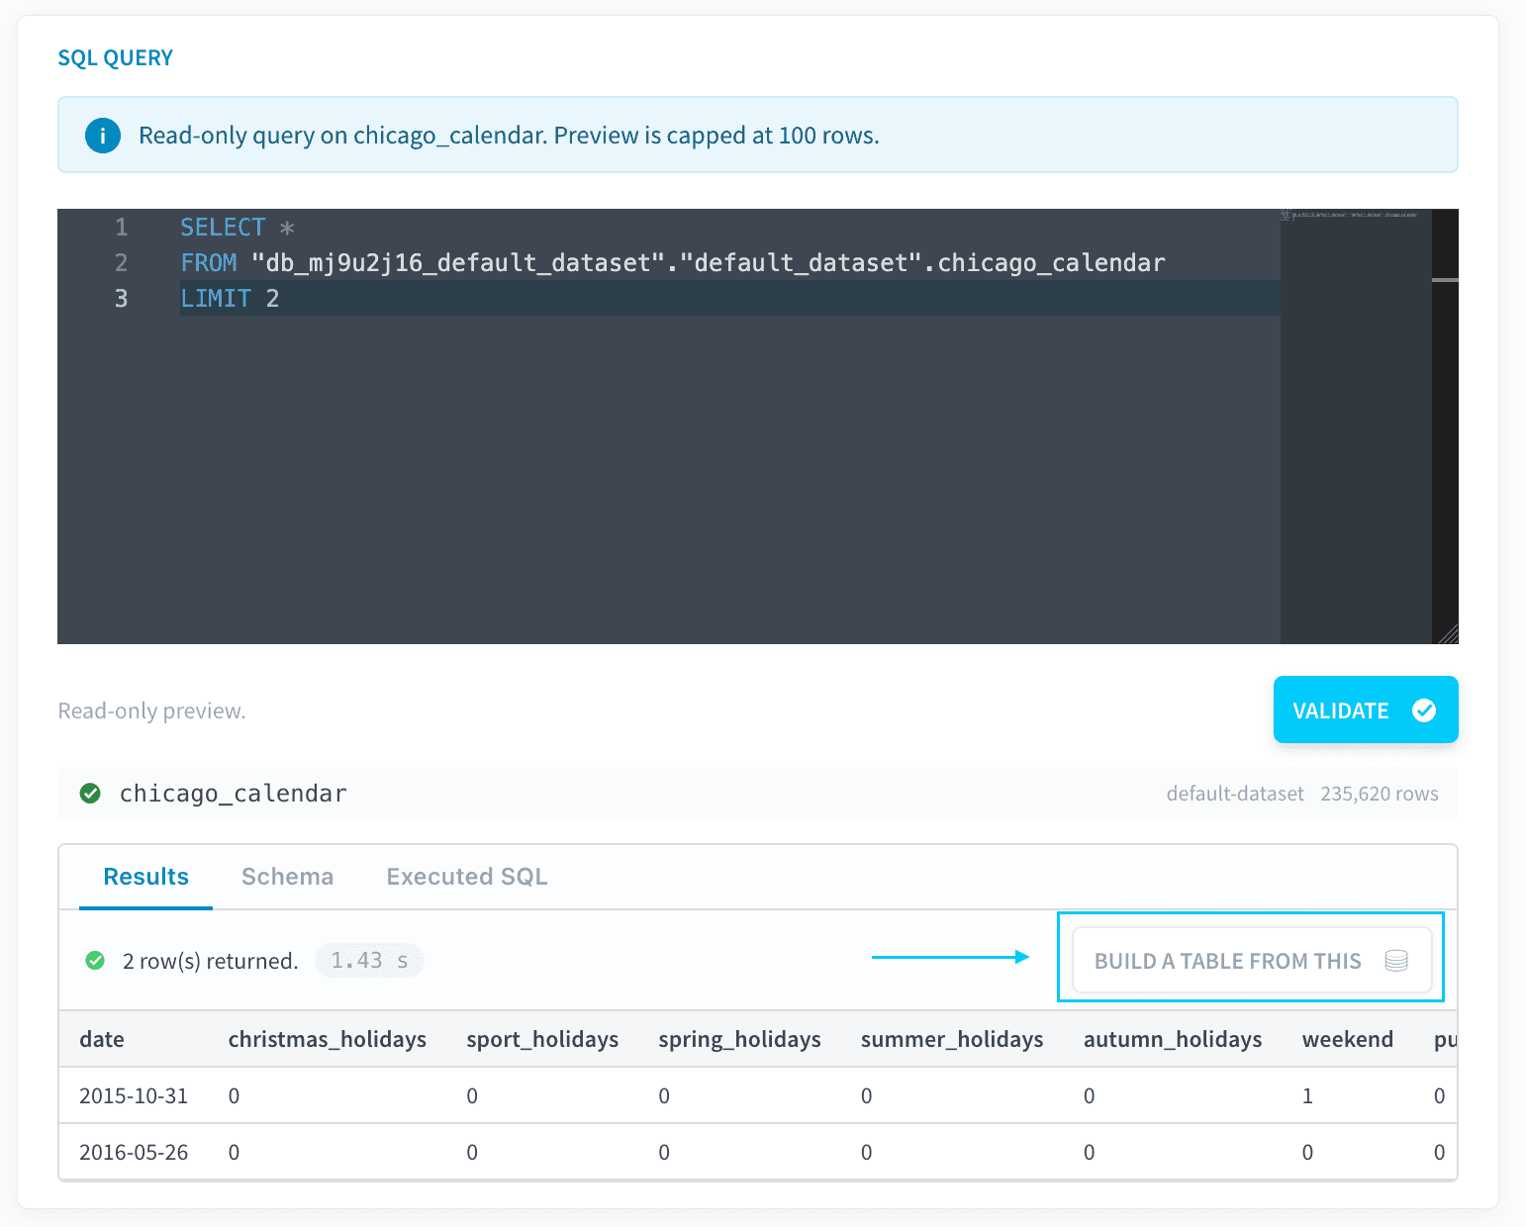Click the green check beside rows returned
This screenshot has height=1227, width=1526.
95,961
